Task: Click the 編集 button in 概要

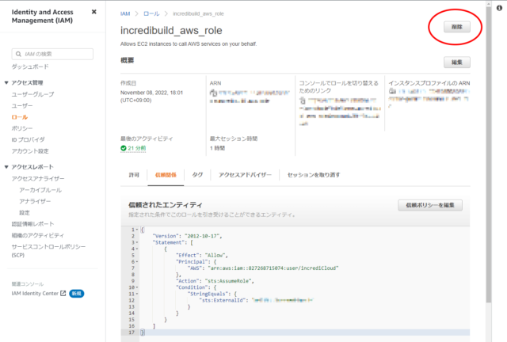Action: (x=456, y=63)
